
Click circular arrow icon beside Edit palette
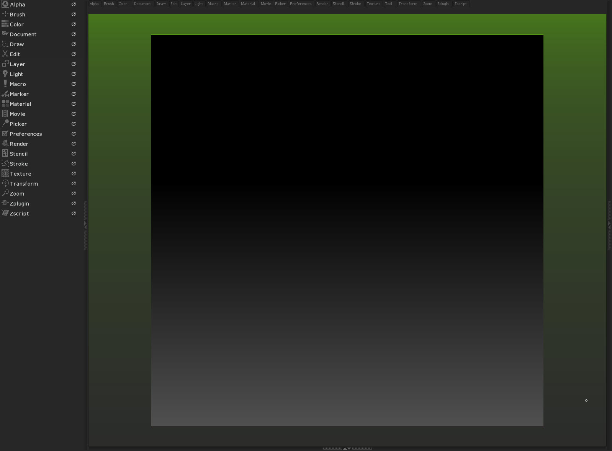[x=74, y=54]
